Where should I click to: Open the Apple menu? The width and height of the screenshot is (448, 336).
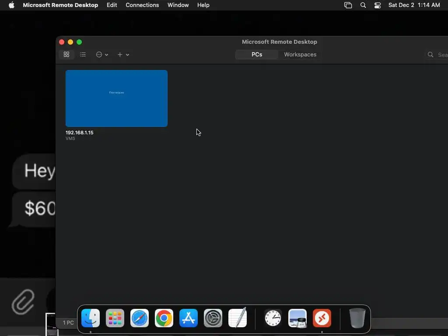point(11,5)
